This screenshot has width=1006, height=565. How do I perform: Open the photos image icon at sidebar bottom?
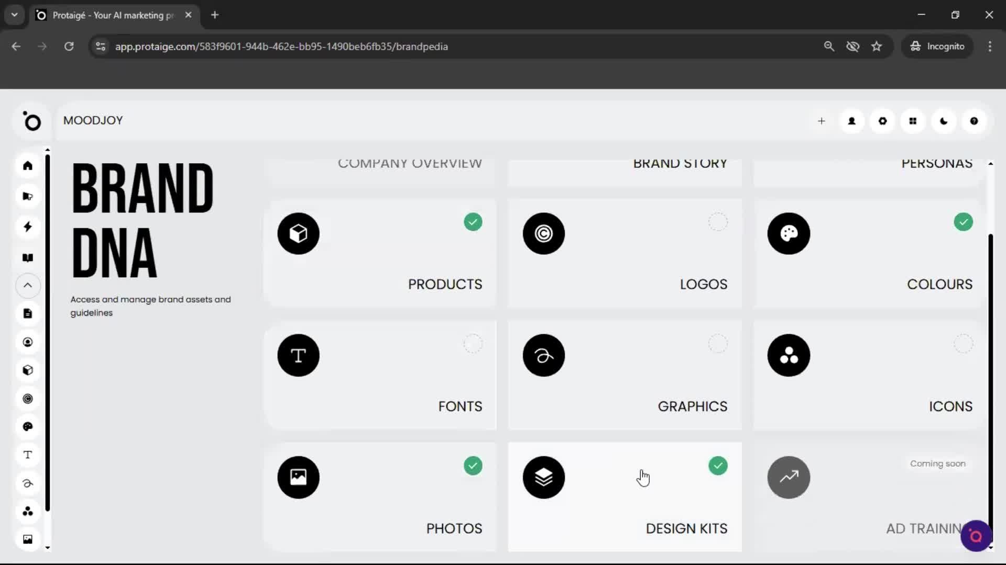[x=27, y=539]
